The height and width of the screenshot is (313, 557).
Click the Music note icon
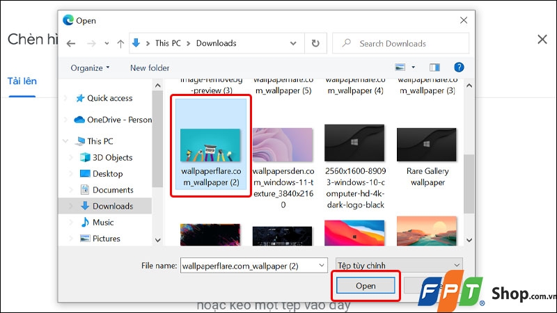point(85,222)
